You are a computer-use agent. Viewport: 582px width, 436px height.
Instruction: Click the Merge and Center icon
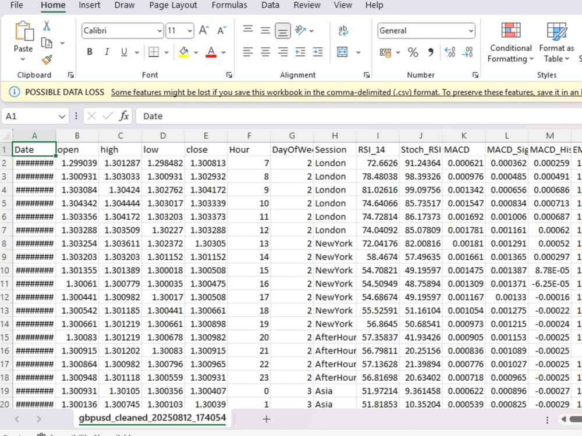342,52
